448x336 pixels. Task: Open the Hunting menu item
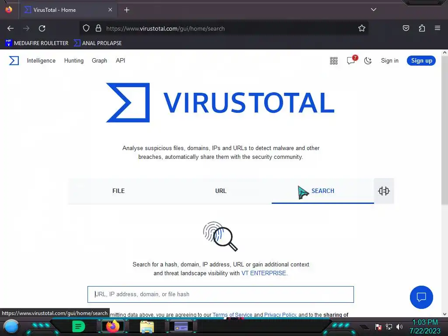[73, 60]
